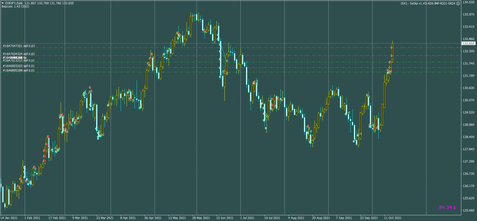Click the current price tag 132.655
The width and height of the screenshot is (477, 221).
point(468,43)
